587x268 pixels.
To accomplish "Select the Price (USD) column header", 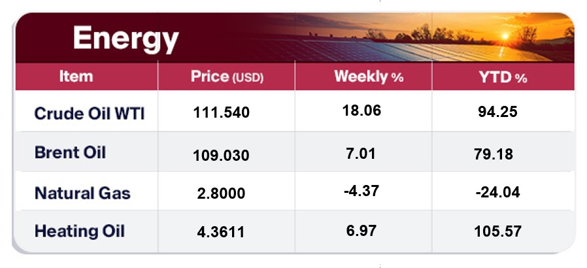I will (226, 76).
